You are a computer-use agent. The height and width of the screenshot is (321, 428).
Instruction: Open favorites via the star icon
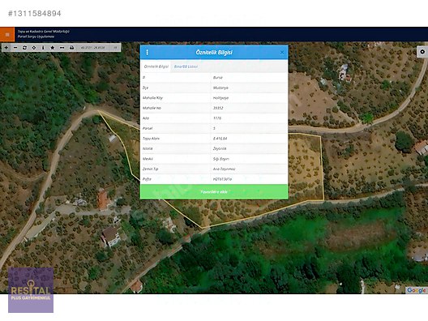click(53, 48)
